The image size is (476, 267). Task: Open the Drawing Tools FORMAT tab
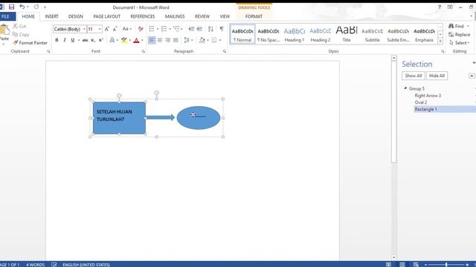pyautogui.click(x=254, y=16)
